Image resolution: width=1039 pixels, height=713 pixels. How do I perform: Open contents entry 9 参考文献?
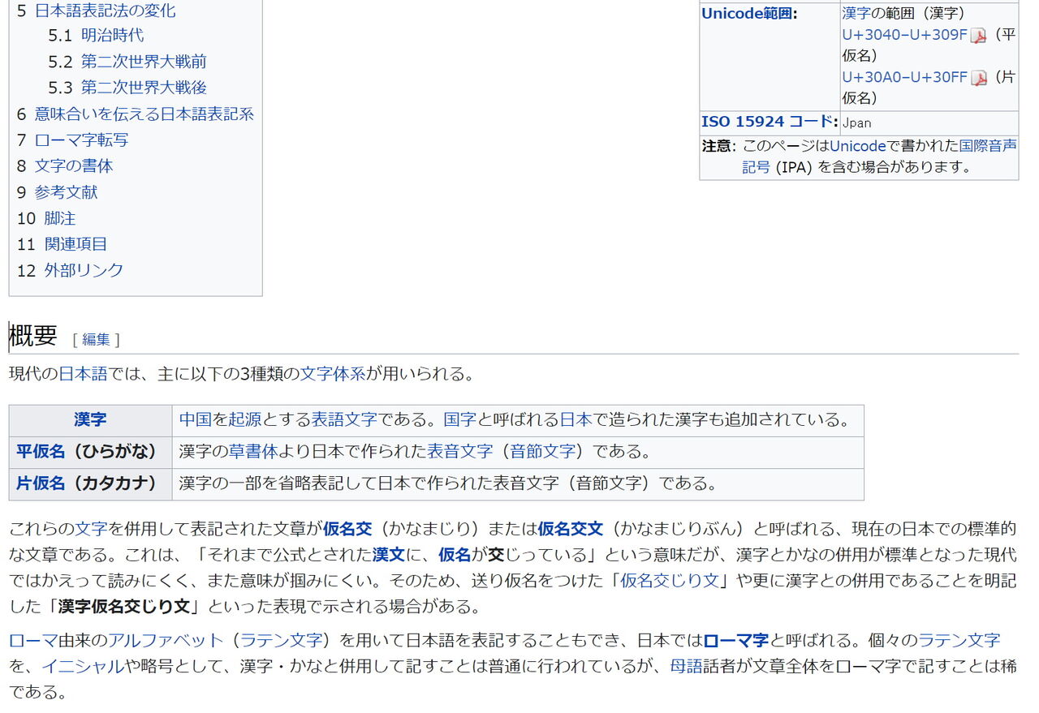(x=57, y=192)
